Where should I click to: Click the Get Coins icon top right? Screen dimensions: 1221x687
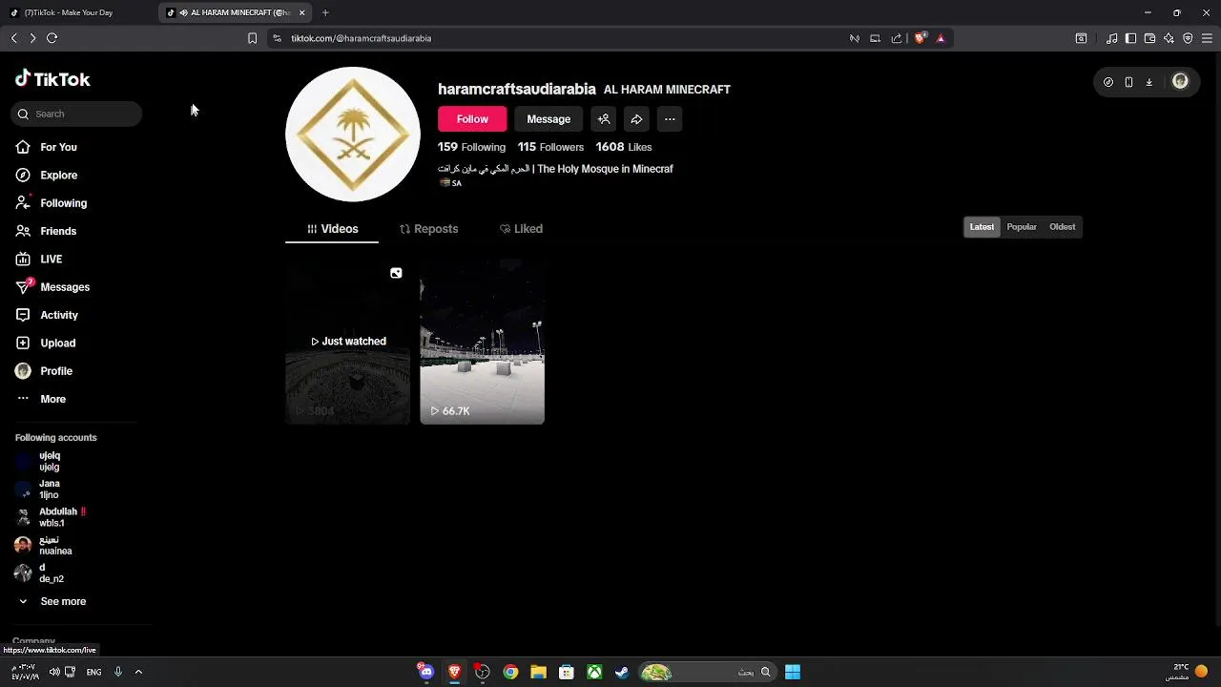(x=1107, y=82)
